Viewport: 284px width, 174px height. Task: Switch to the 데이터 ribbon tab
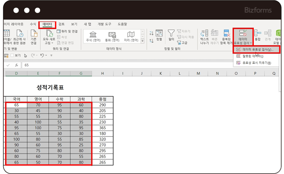(x=47, y=24)
